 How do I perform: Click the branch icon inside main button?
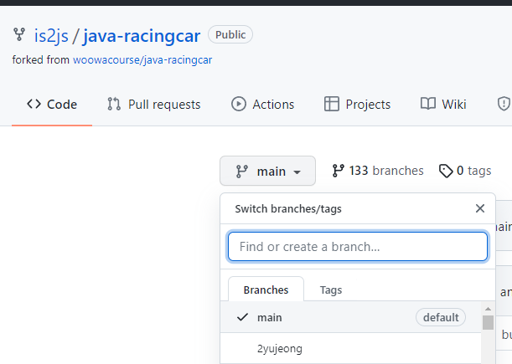point(242,172)
